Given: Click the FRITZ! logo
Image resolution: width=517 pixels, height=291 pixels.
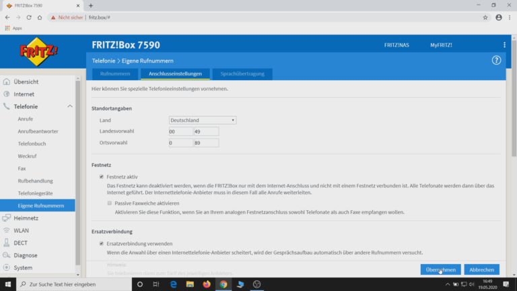Looking at the screenshot, I should (38, 51).
